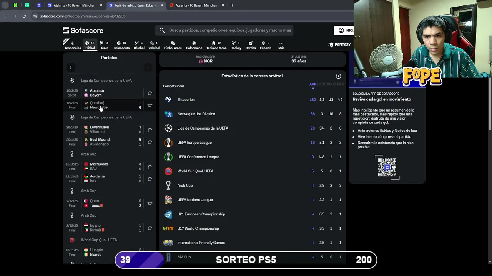Click World Cup Qual. UEFA icon in statistics
492x276 pixels.
coord(168,171)
